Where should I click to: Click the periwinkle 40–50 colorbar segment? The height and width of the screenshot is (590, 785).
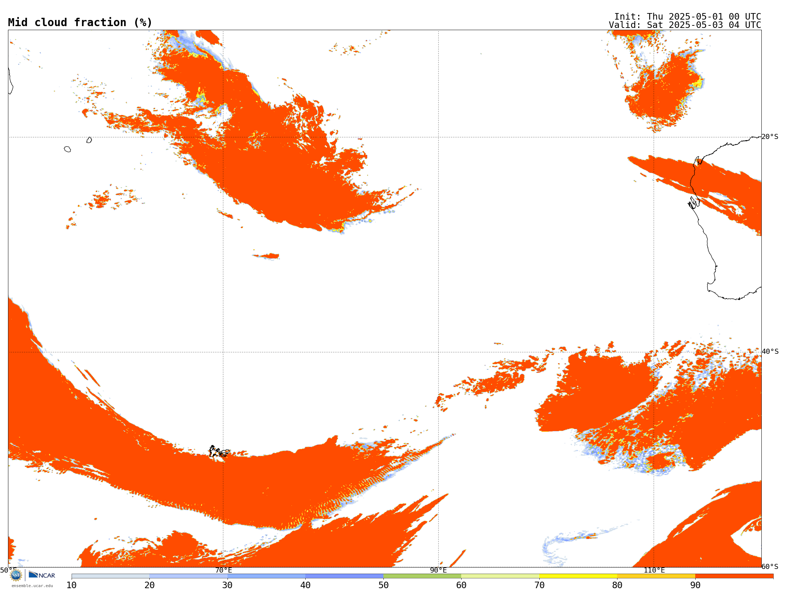point(344,576)
